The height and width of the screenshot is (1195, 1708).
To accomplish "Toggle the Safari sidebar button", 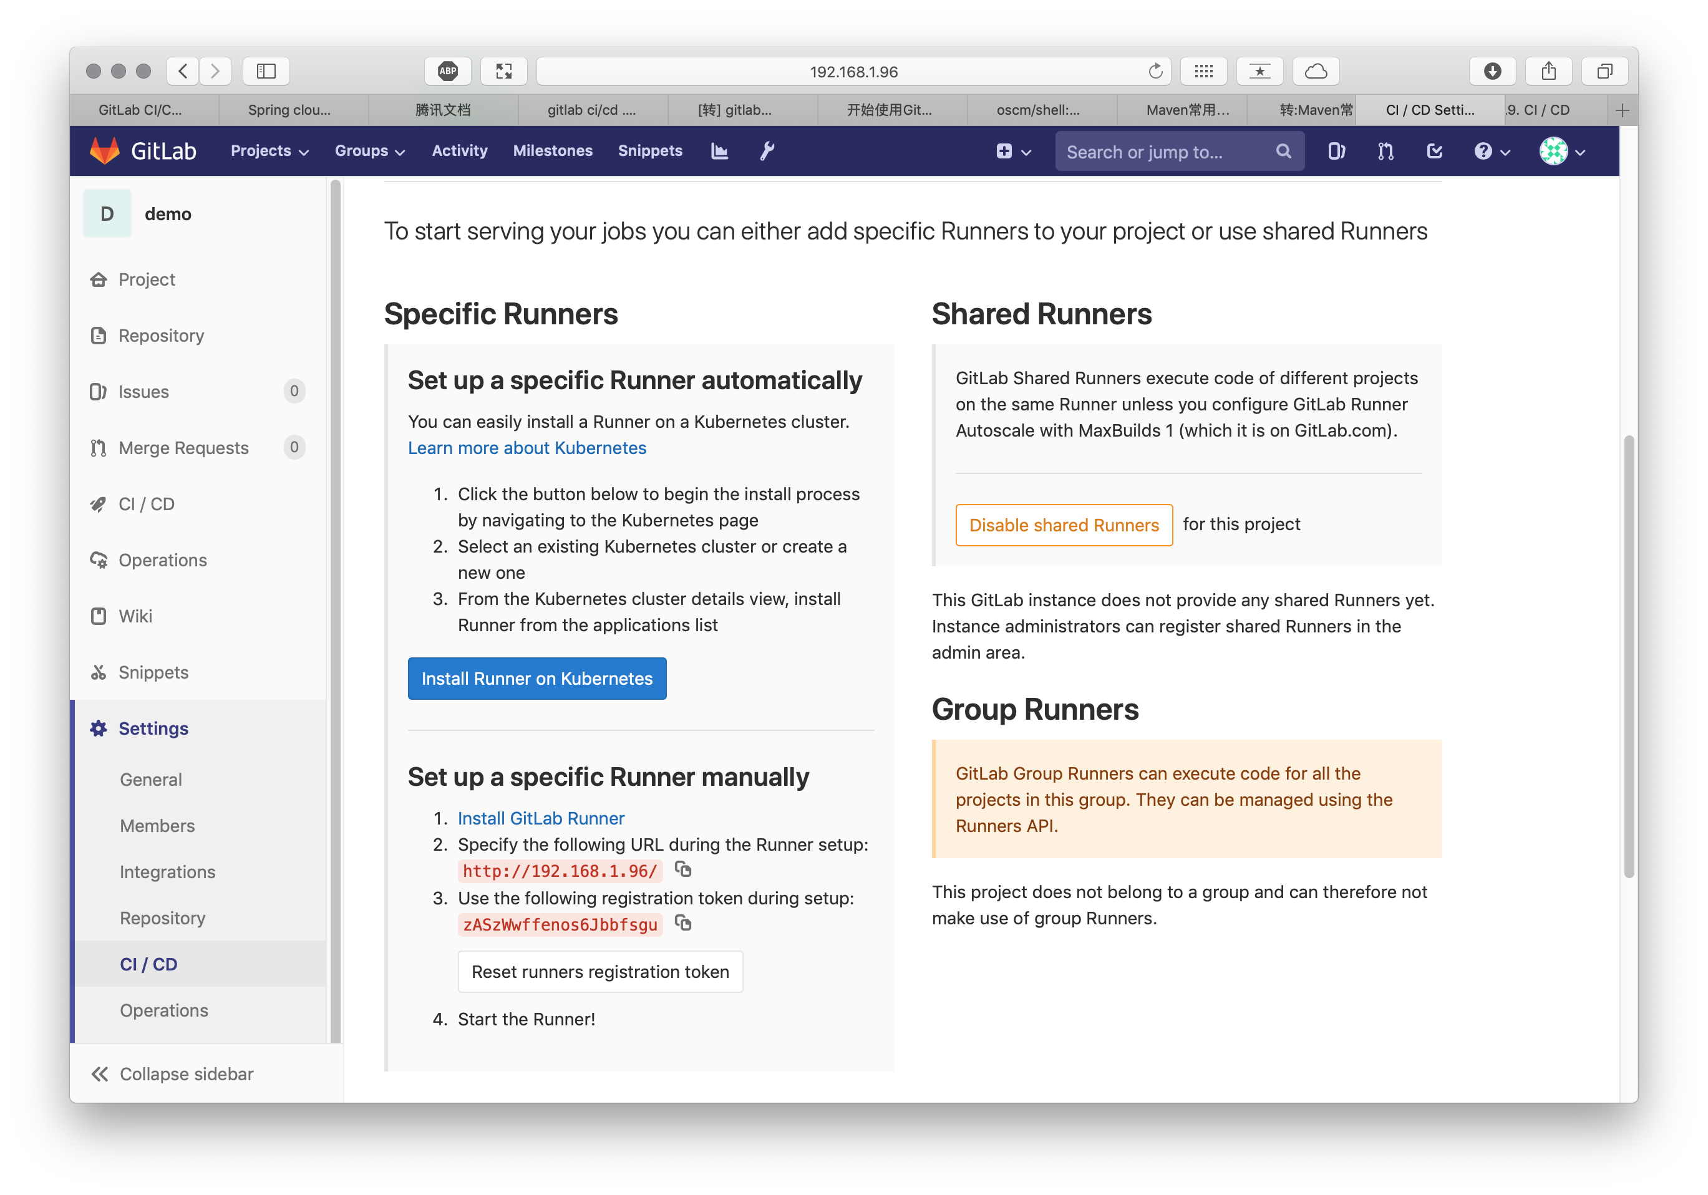I will tap(266, 71).
